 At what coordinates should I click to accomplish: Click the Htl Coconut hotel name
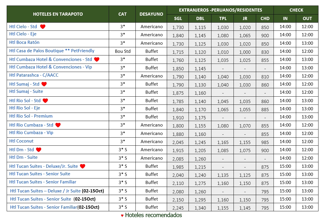[21, 141]
